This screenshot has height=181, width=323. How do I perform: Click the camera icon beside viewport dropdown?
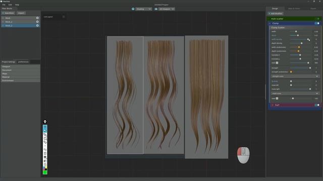[156, 9]
